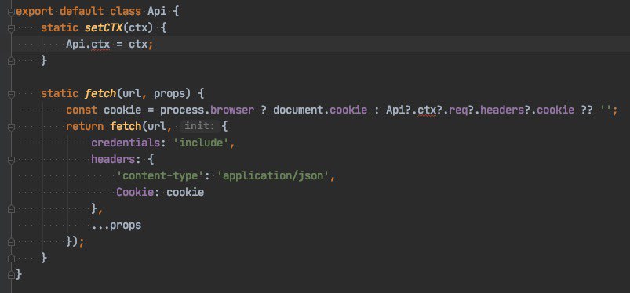Click the 'include' string value
The image size is (630, 293).
(201, 143)
